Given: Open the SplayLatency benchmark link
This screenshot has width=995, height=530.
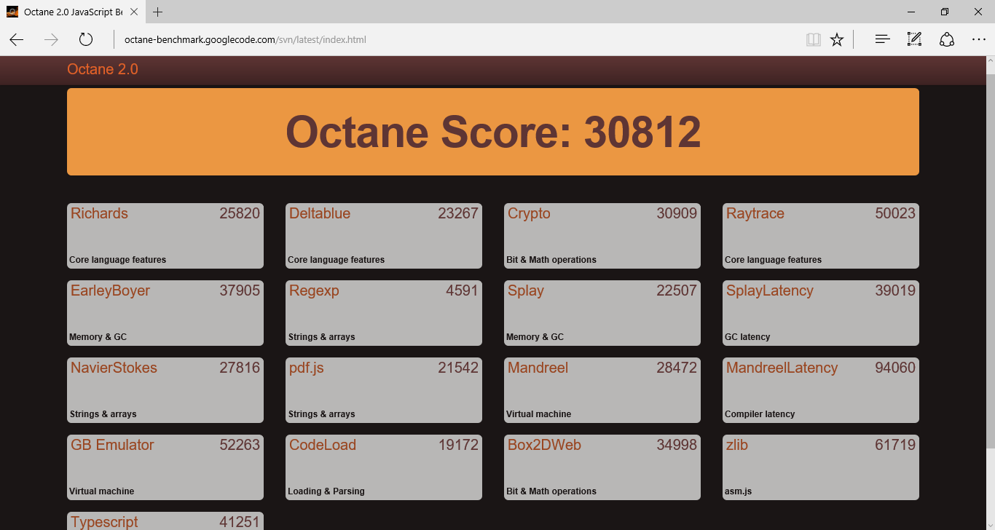Looking at the screenshot, I should coord(770,290).
